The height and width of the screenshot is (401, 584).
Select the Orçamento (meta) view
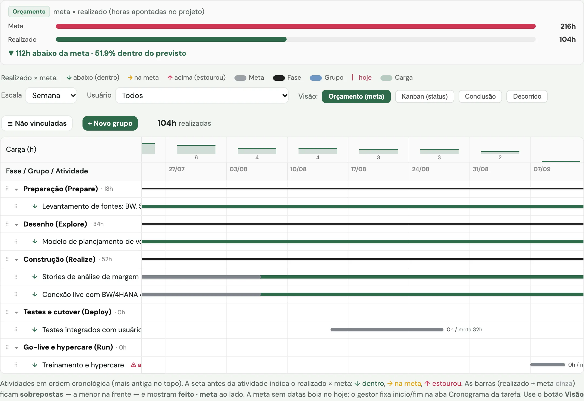[356, 96]
